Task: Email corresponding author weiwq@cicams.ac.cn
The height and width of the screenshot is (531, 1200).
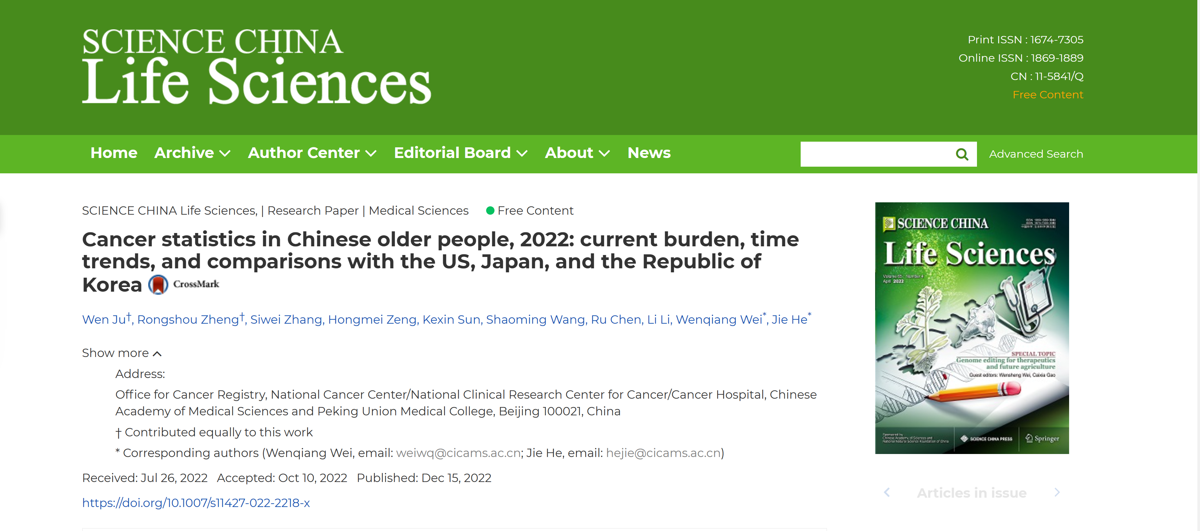Action: pos(458,452)
